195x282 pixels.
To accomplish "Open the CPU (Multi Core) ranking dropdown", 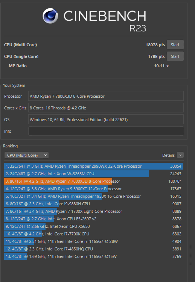I will pyautogui.click(x=26, y=155).
